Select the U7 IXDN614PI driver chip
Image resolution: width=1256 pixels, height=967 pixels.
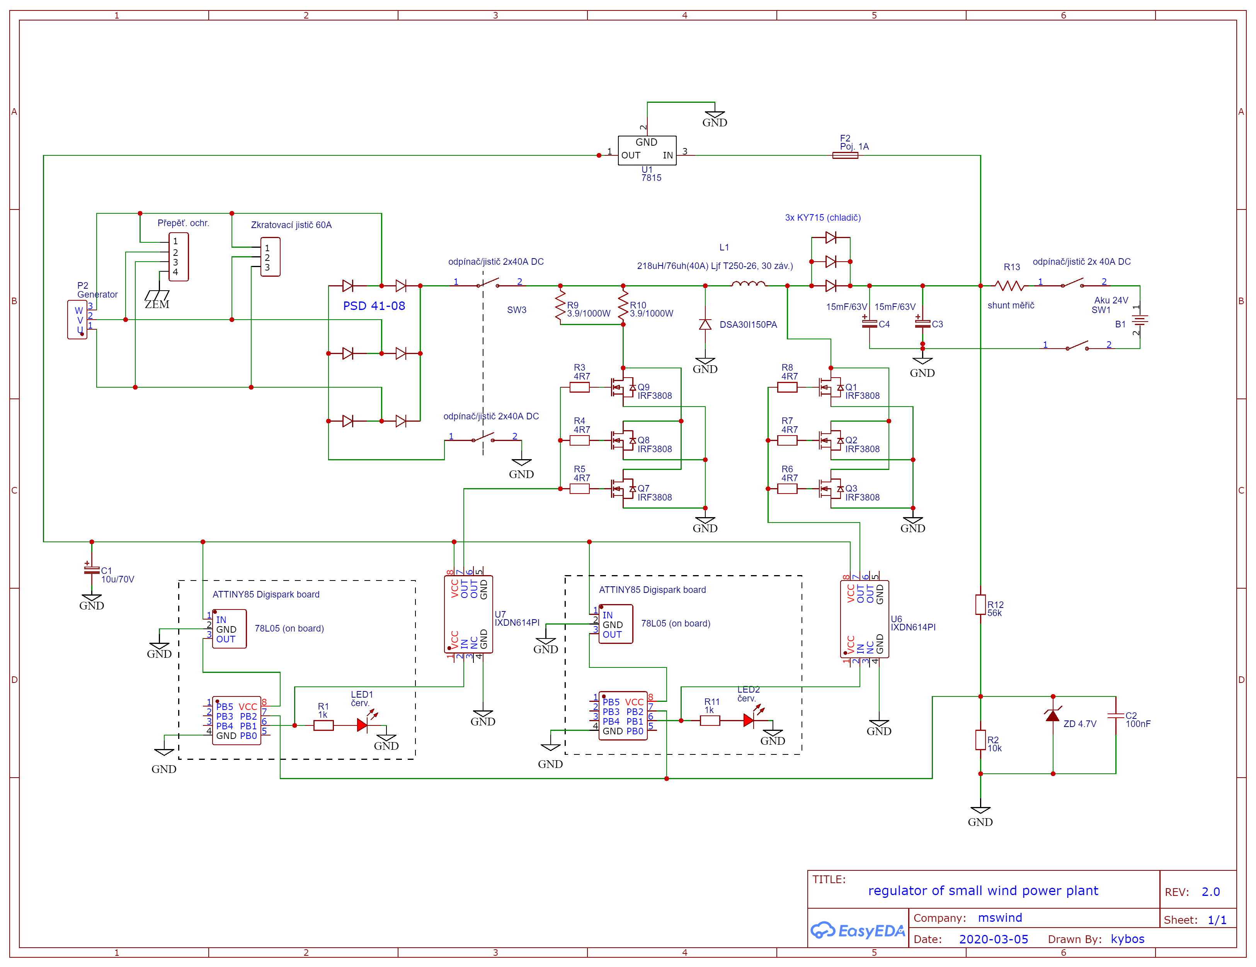coord(469,615)
